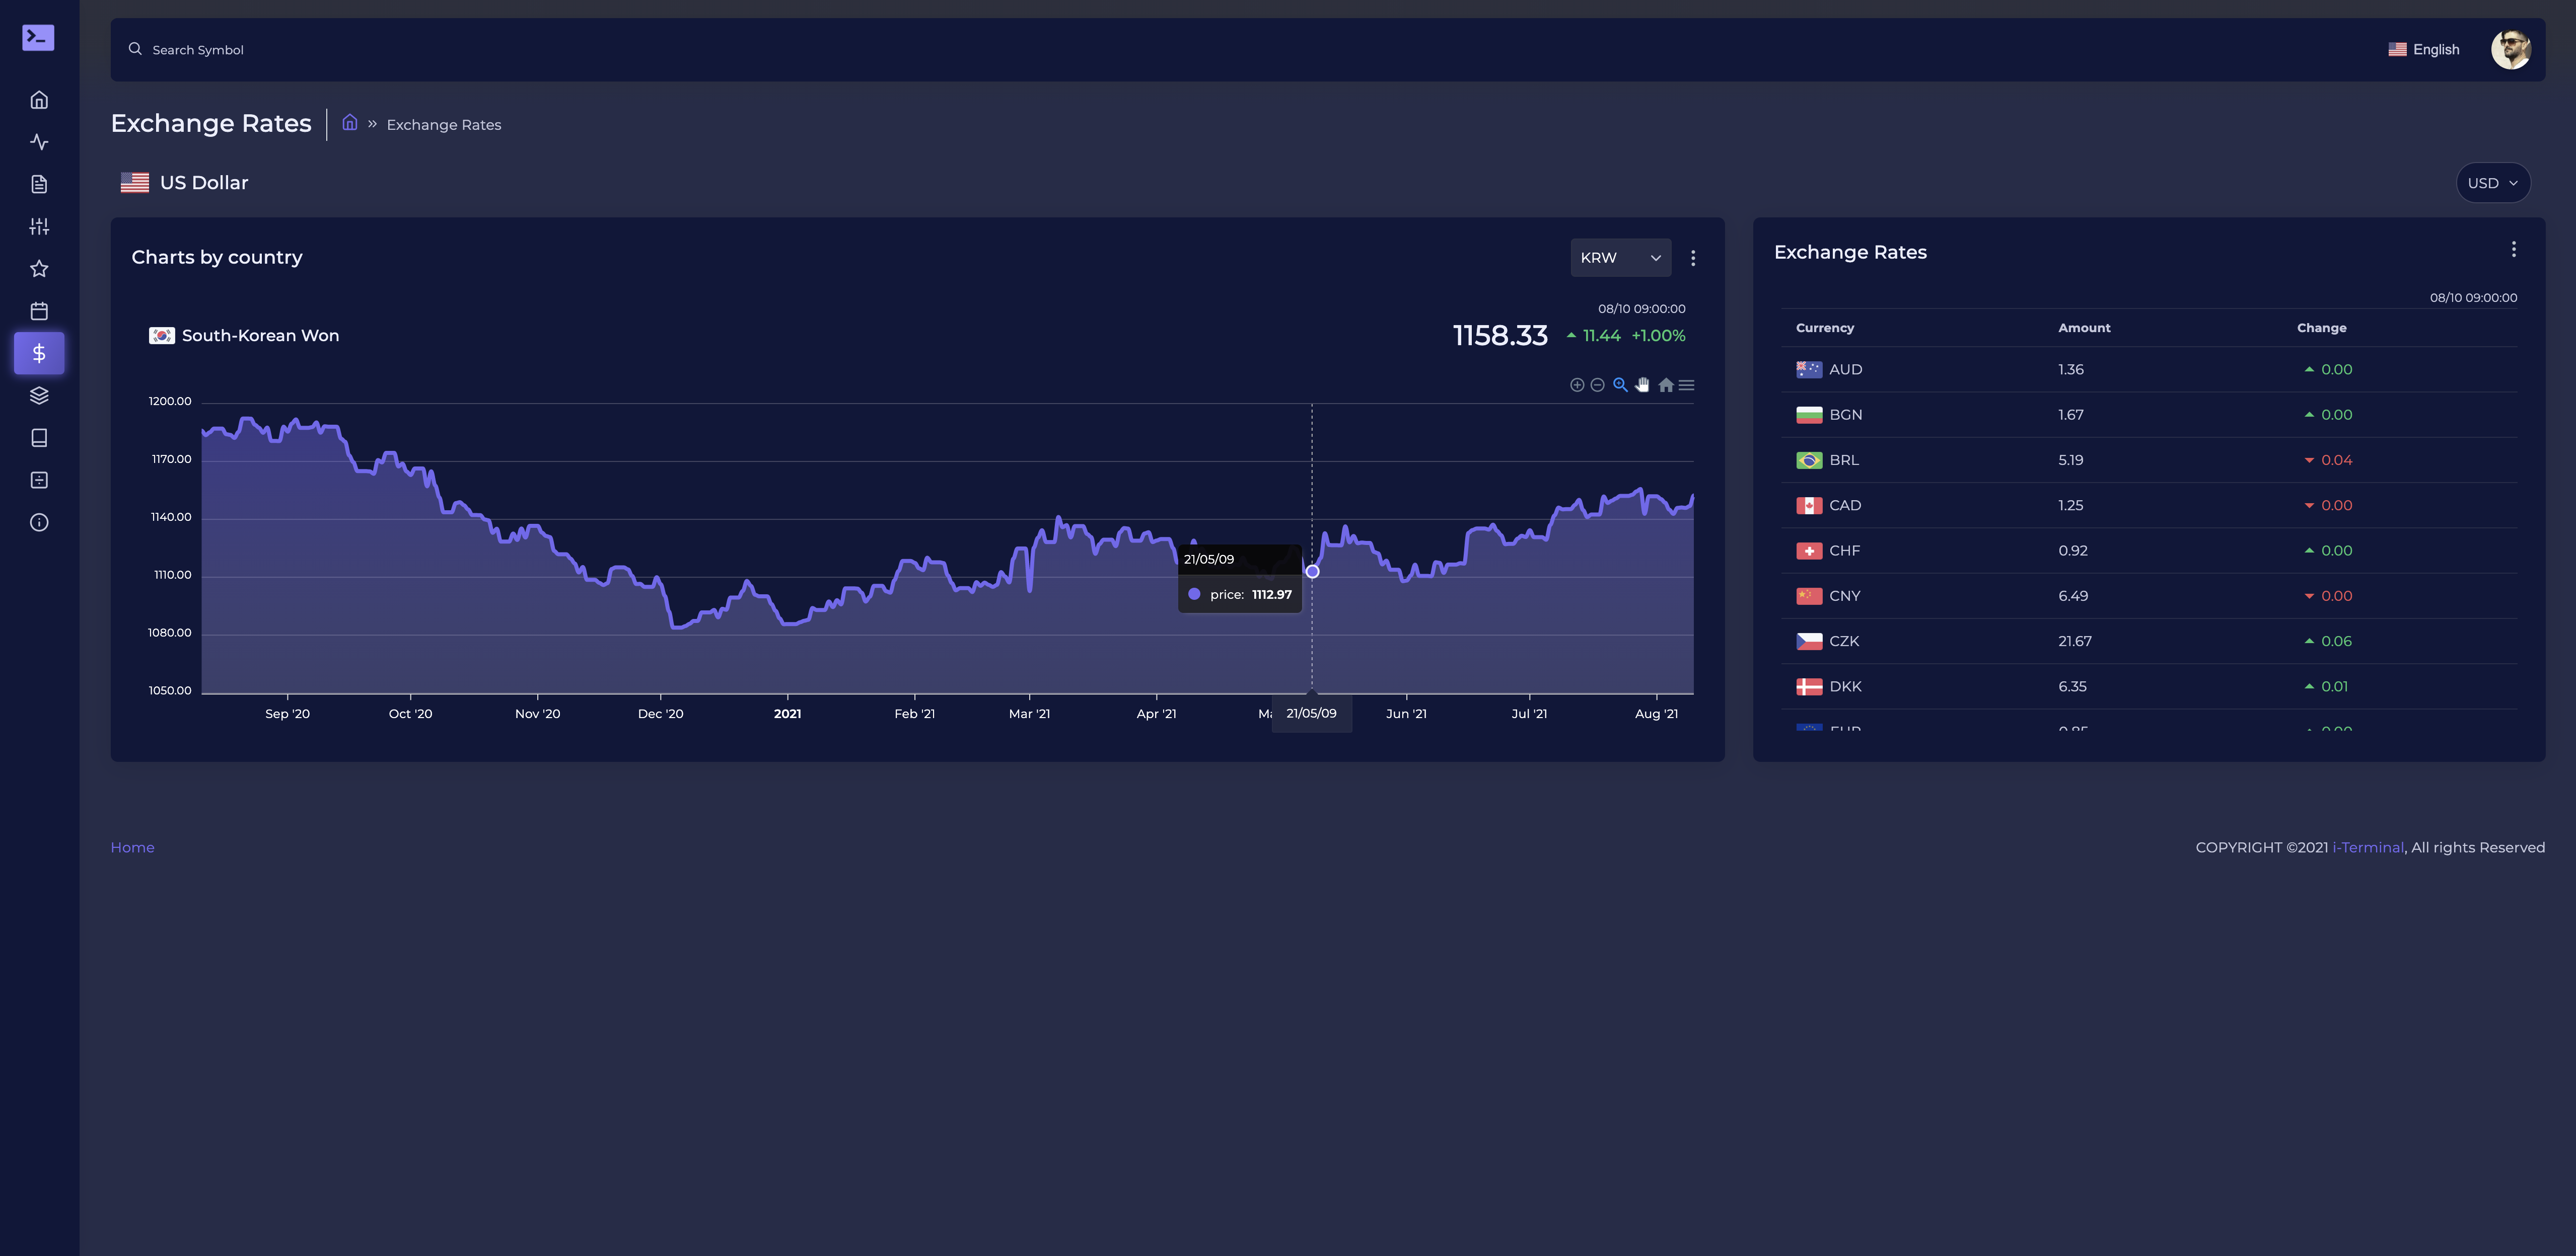Viewport: 2576px width, 1256px height.
Task: Open the USD base currency dropdown
Action: point(2492,183)
